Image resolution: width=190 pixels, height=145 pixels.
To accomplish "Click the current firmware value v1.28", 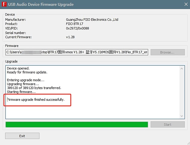I will click(70, 37).
